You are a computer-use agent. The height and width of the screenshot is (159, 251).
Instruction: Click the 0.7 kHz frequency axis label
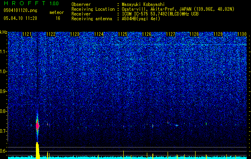(x=3, y=131)
